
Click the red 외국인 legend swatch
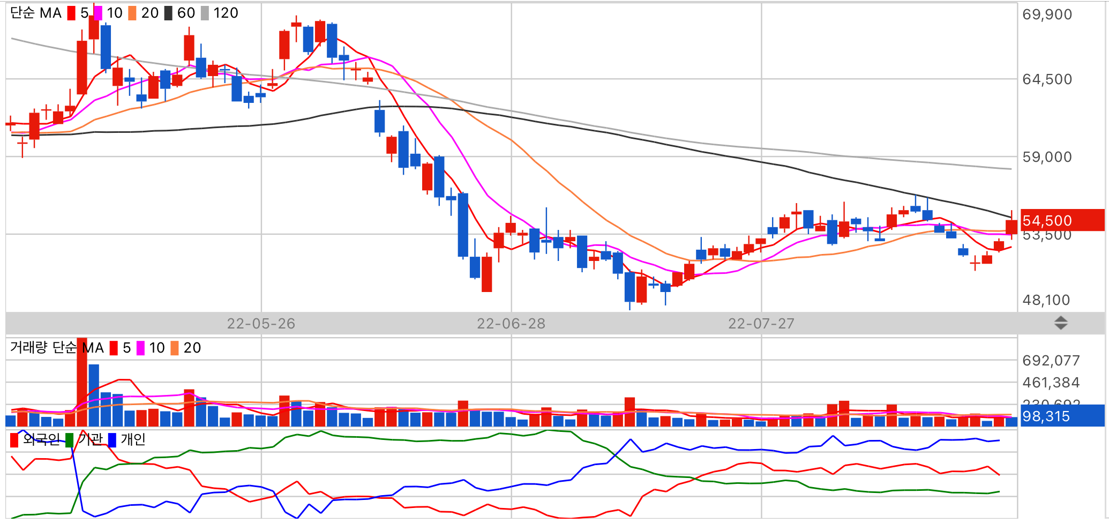point(14,440)
